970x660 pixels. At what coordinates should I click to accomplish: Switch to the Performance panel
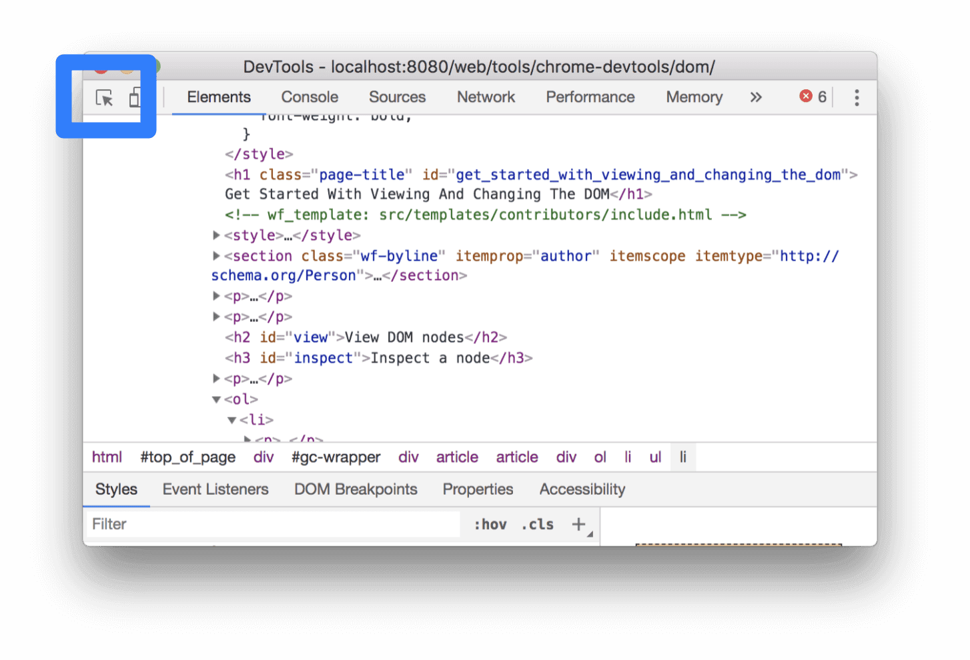590,97
